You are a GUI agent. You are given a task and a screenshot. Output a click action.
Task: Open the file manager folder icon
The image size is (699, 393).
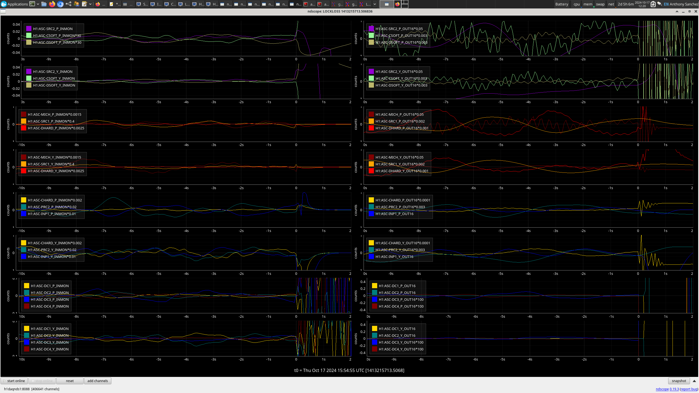[x=44, y=4]
